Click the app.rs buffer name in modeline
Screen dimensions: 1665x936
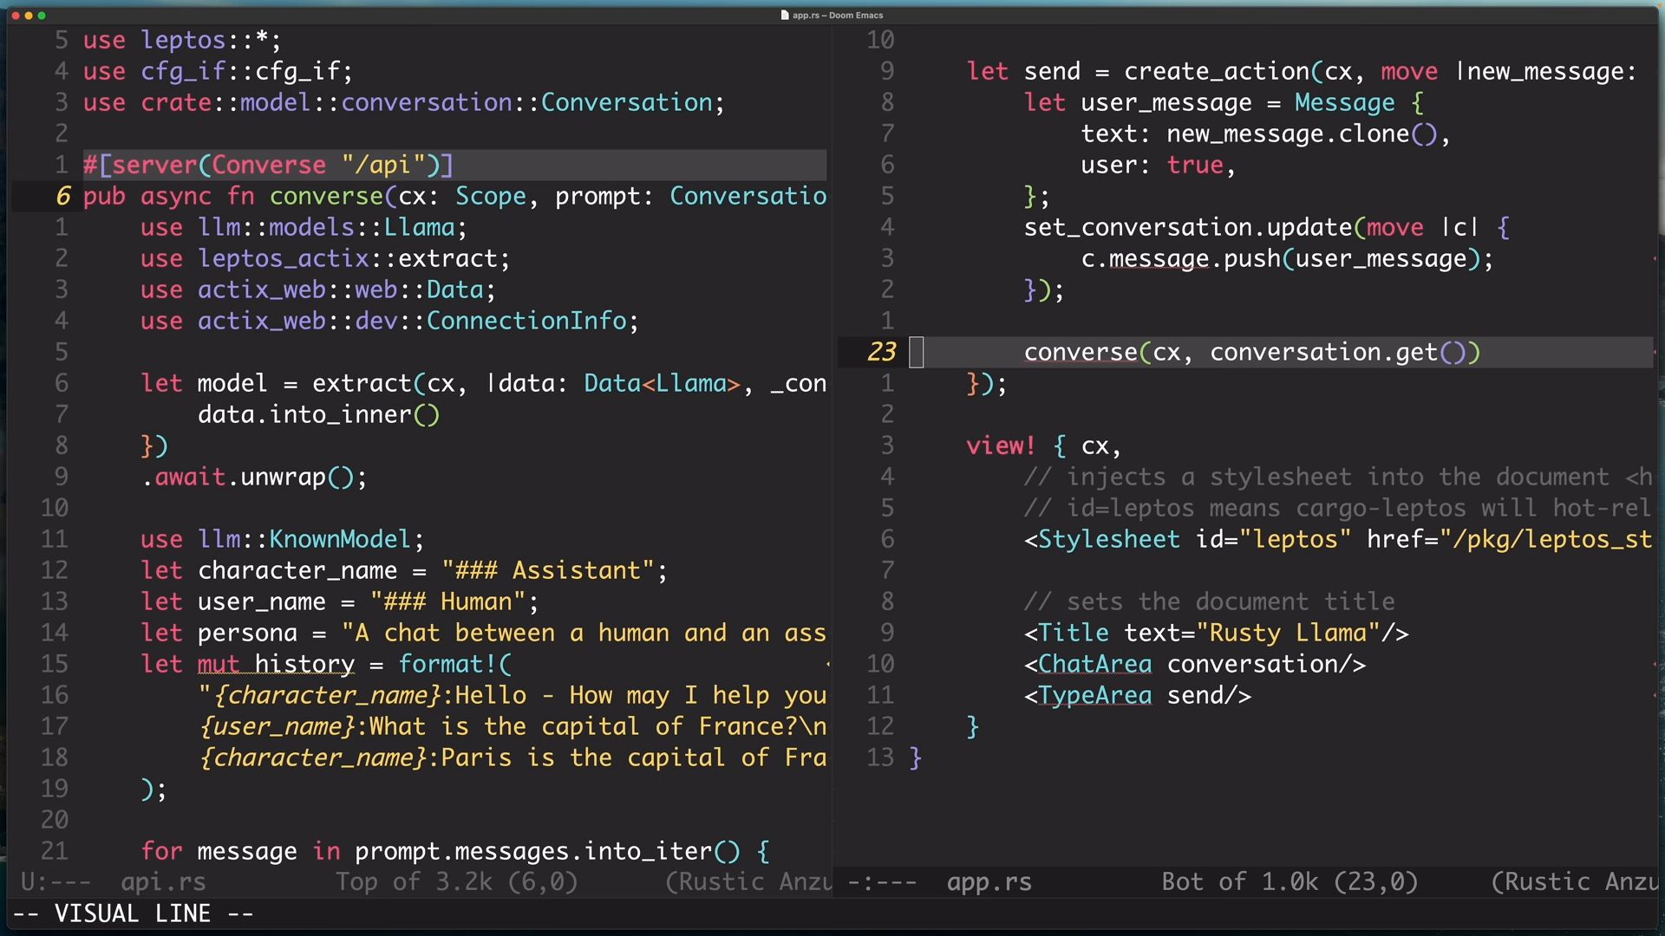tap(989, 882)
